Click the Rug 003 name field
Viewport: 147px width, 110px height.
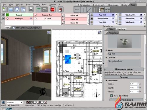[124, 54]
